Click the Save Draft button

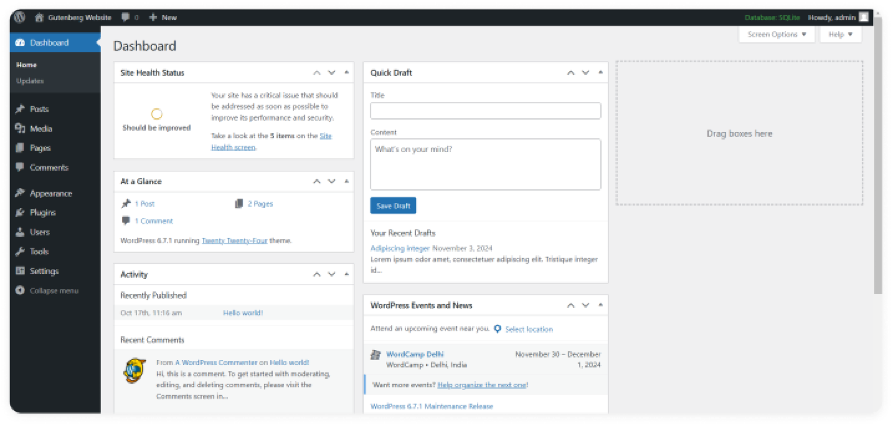coord(393,206)
